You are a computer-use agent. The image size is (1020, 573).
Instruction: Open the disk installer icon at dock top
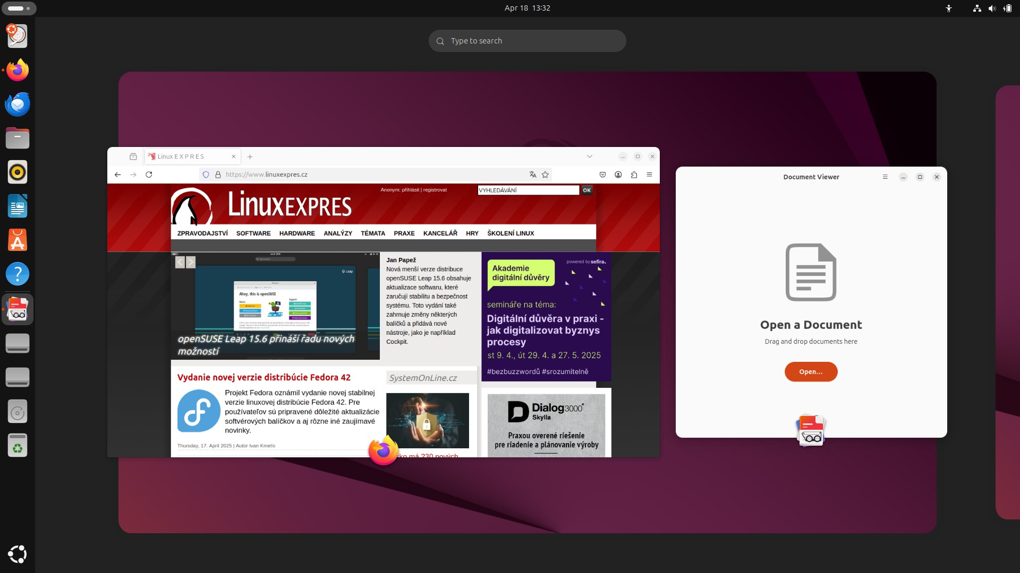tap(18, 36)
